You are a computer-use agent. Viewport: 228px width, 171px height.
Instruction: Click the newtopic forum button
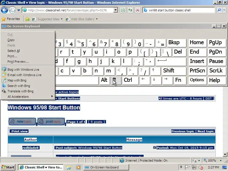click(22, 122)
